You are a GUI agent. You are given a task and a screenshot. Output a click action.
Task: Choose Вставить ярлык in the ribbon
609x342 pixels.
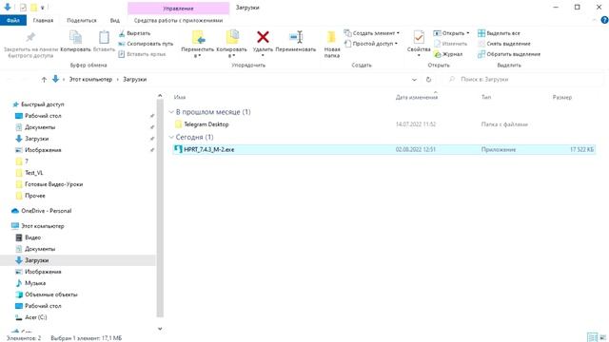(142, 54)
